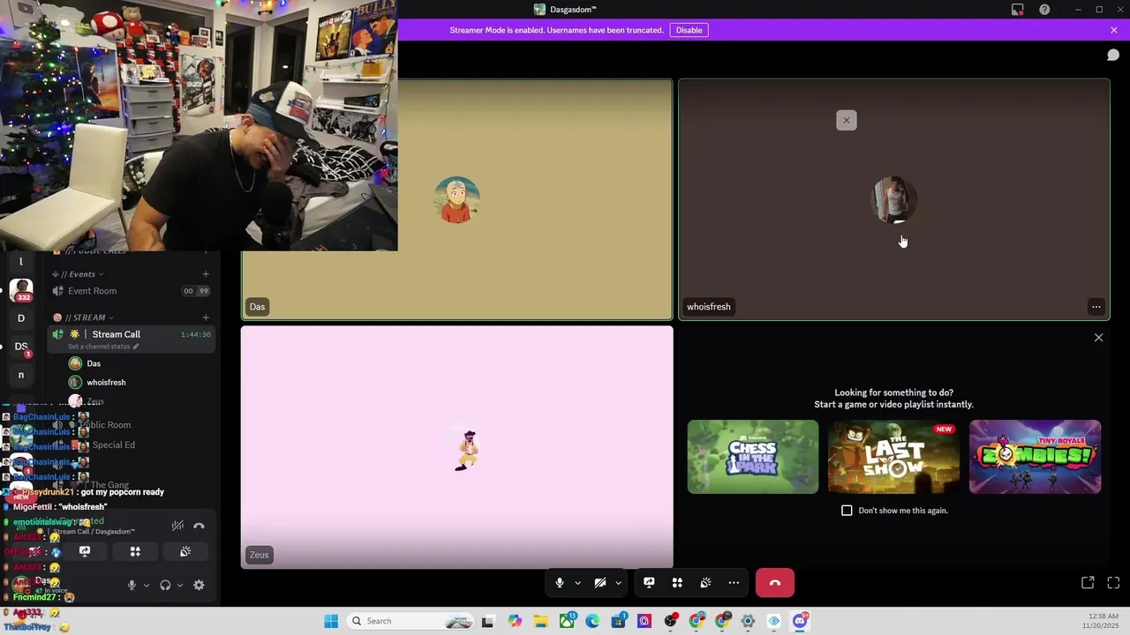Viewport: 1130px width, 635px height.
Task: Open input device dropdown in user panel
Action: click(x=147, y=585)
